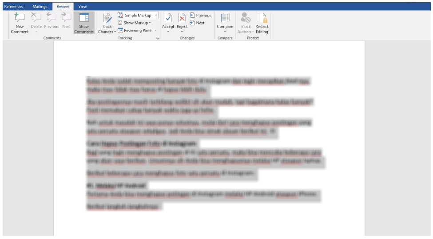This screenshot has height=239, width=433.
Task: Place cursor in first blurred paragraph
Action: [198, 85]
